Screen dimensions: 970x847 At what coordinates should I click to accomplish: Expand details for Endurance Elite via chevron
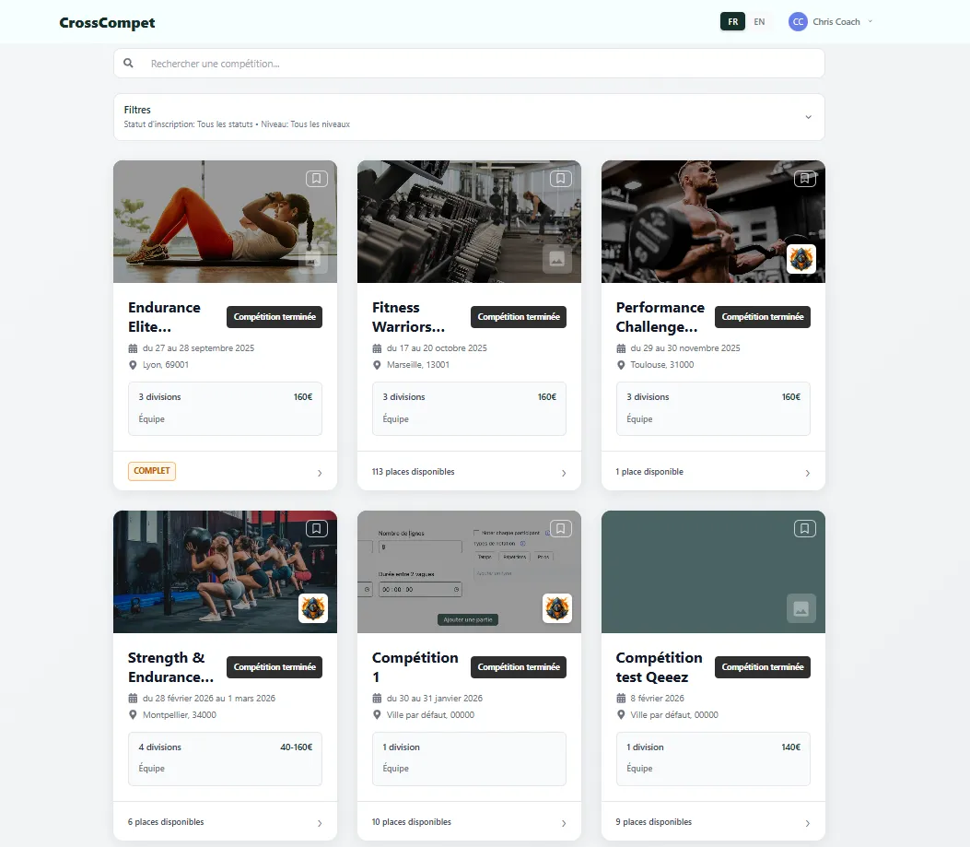pos(320,471)
